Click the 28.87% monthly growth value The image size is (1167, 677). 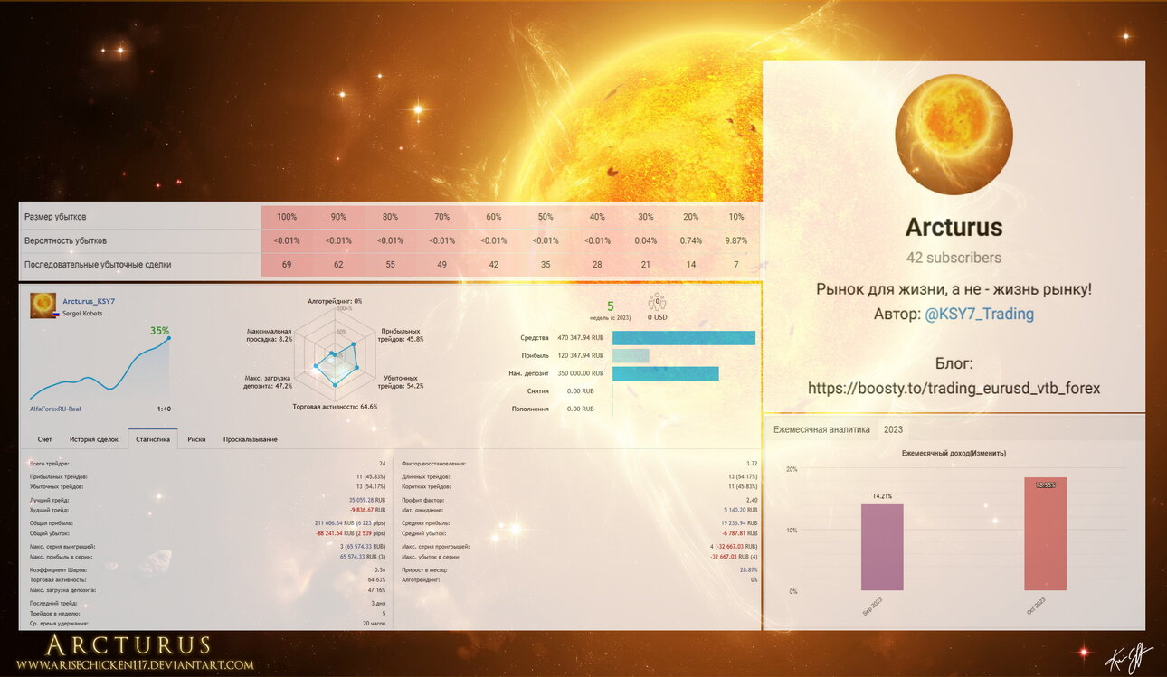[749, 569]
